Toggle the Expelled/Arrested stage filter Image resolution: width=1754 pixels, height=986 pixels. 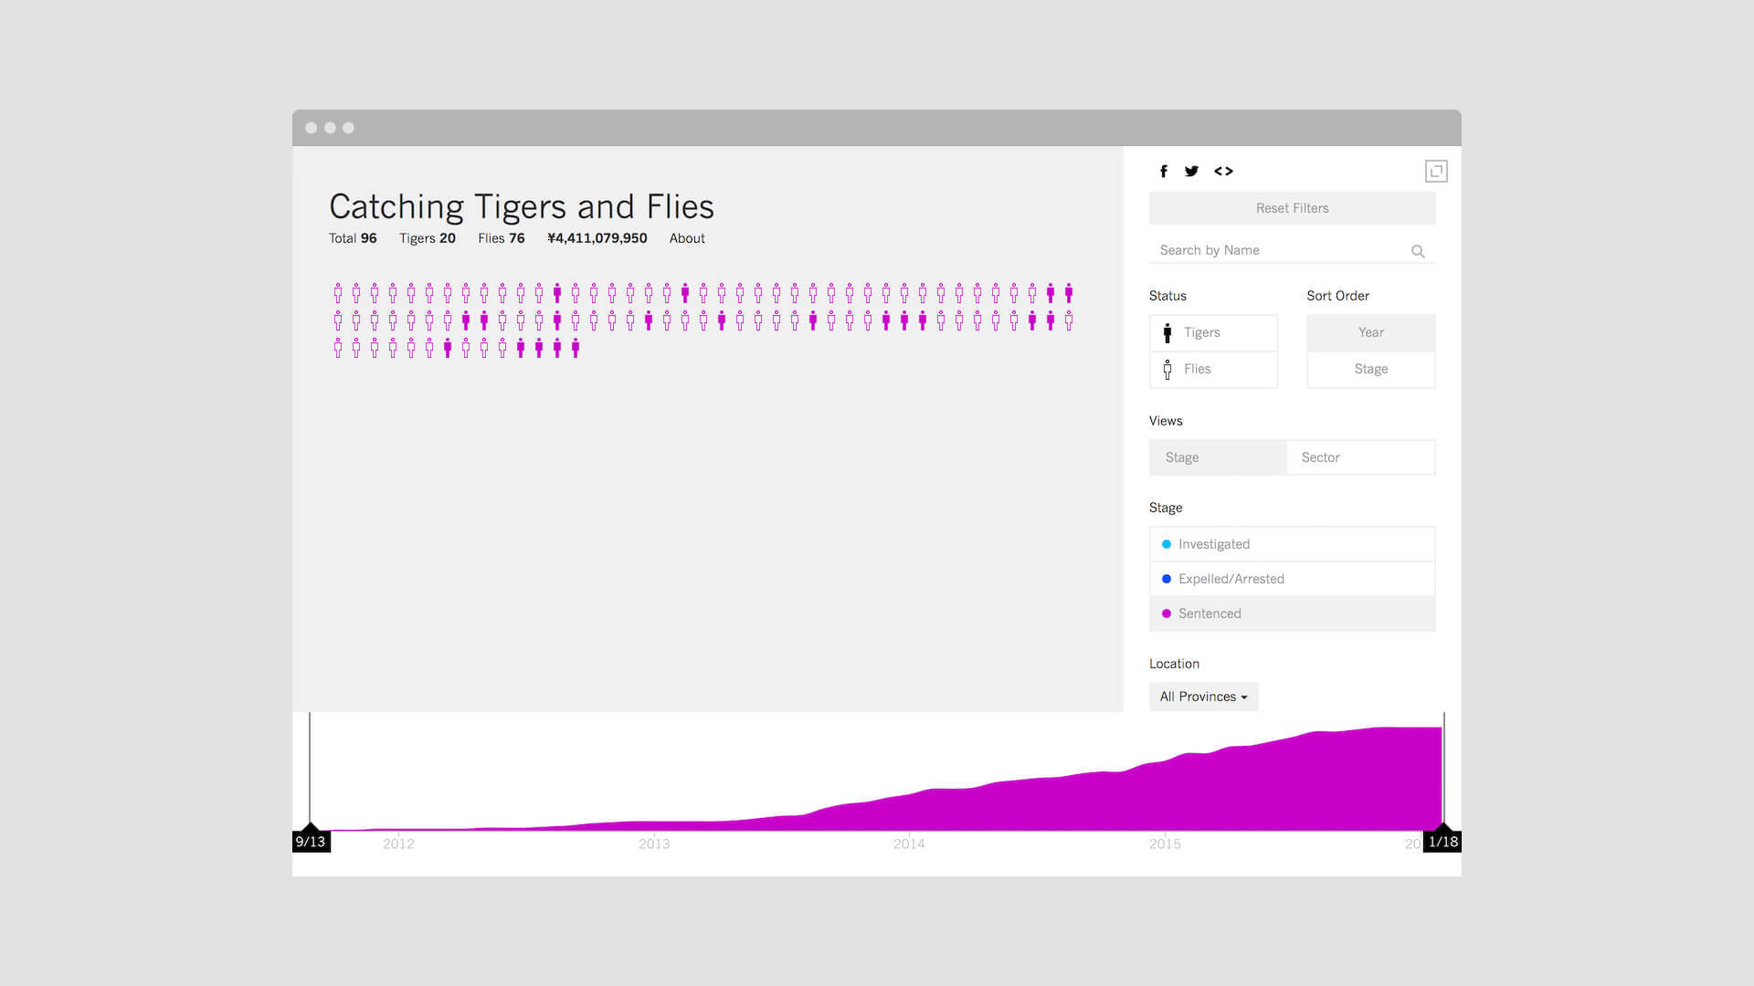coord(1292,579)
